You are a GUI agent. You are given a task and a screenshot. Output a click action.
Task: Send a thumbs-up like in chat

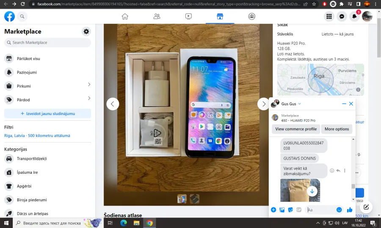[x=350, y=210]
